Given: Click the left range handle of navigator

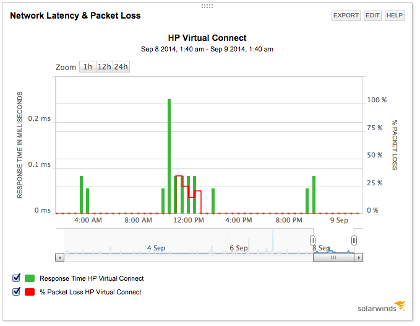Looking at the screenshot, I should coord(312,240).
